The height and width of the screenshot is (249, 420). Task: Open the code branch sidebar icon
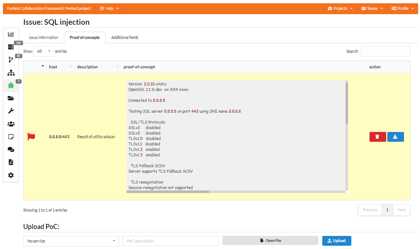(11, 60)
